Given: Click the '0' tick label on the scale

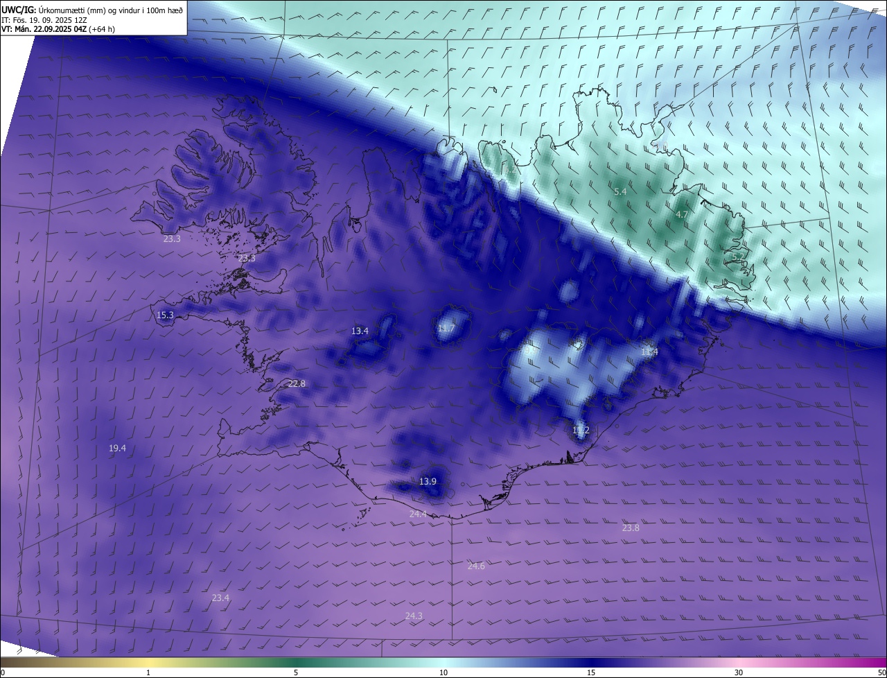Looking at the screenshot, I should [3, 672].
